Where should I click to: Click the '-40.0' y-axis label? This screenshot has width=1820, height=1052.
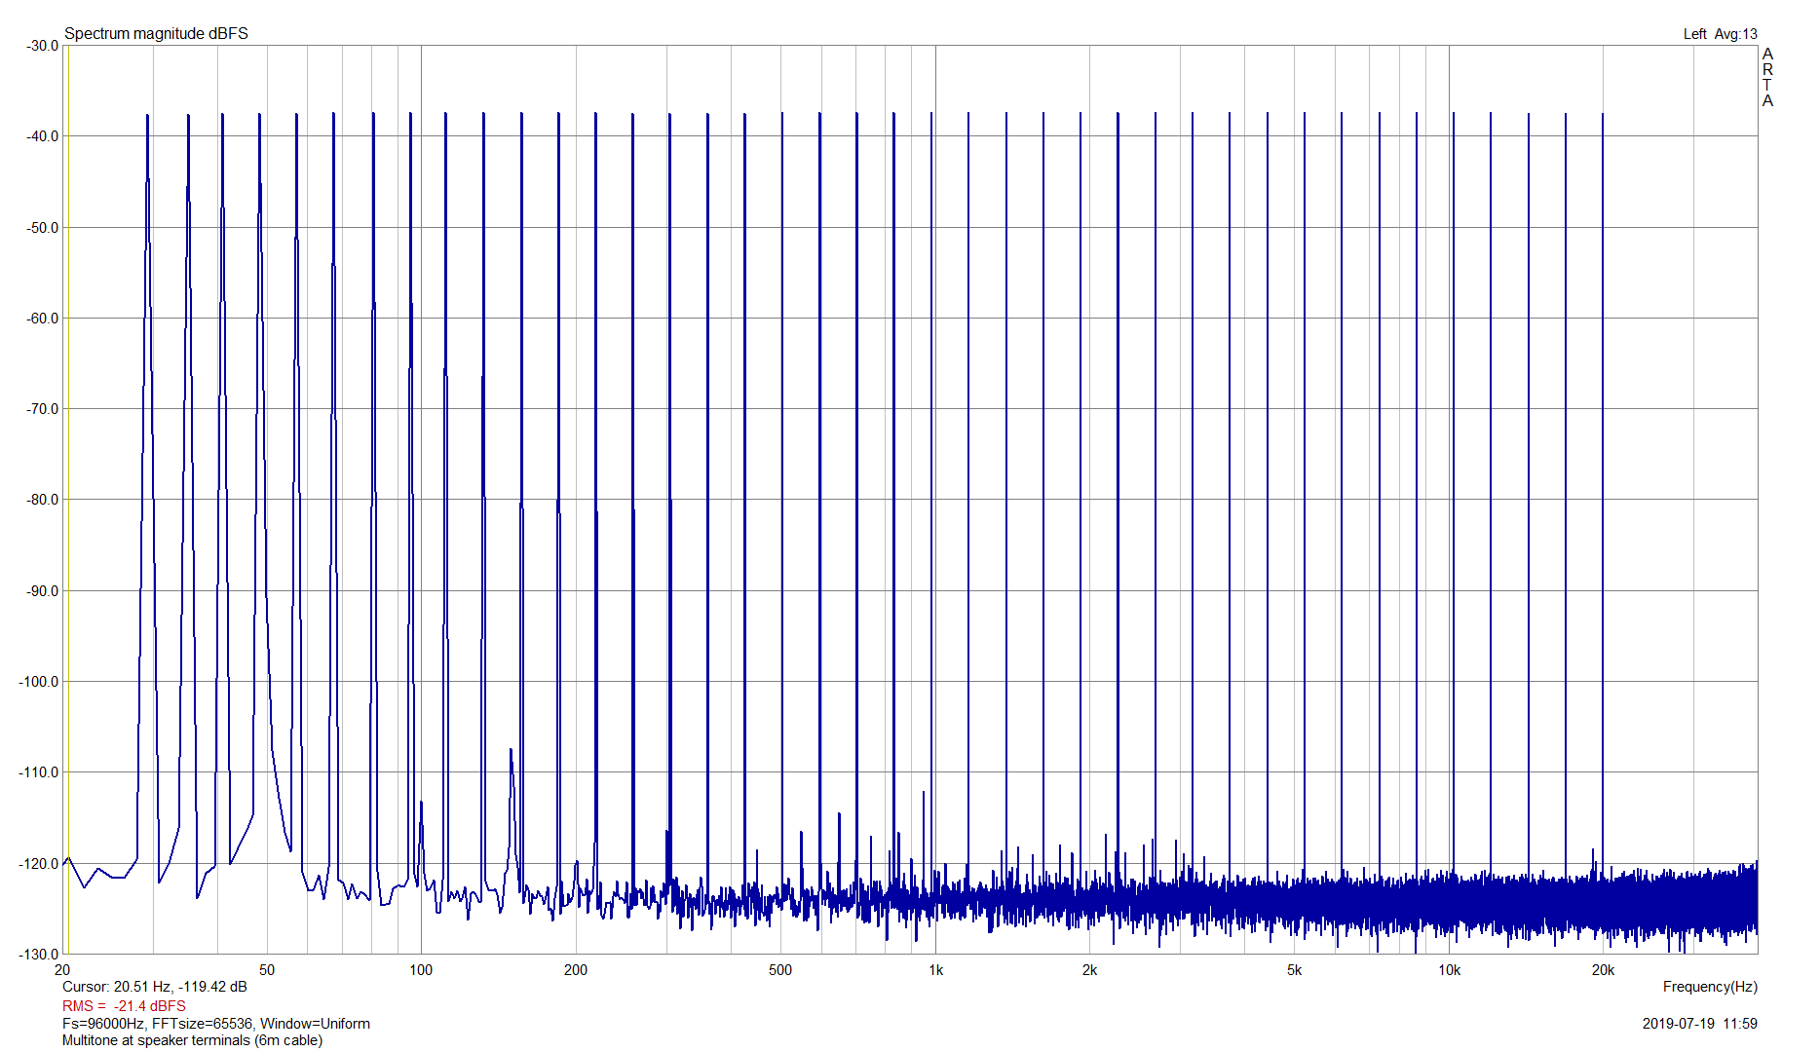(x=42, y=136)
